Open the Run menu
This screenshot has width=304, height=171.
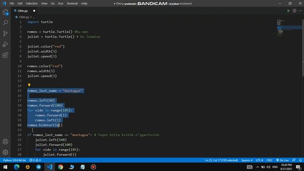[61, 3]
